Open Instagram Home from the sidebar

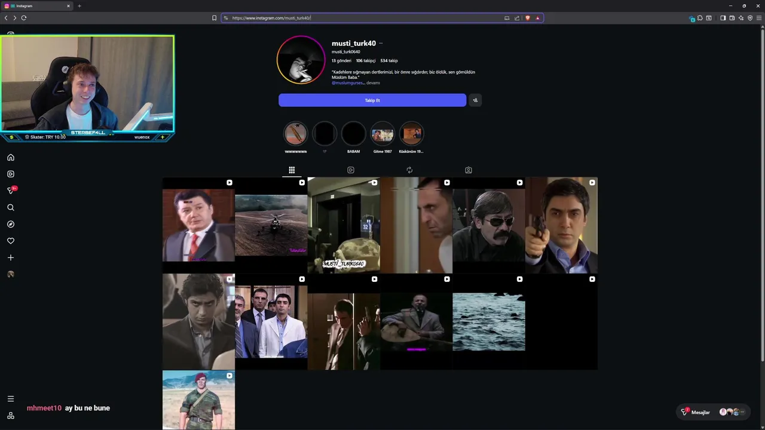(11, 158)
